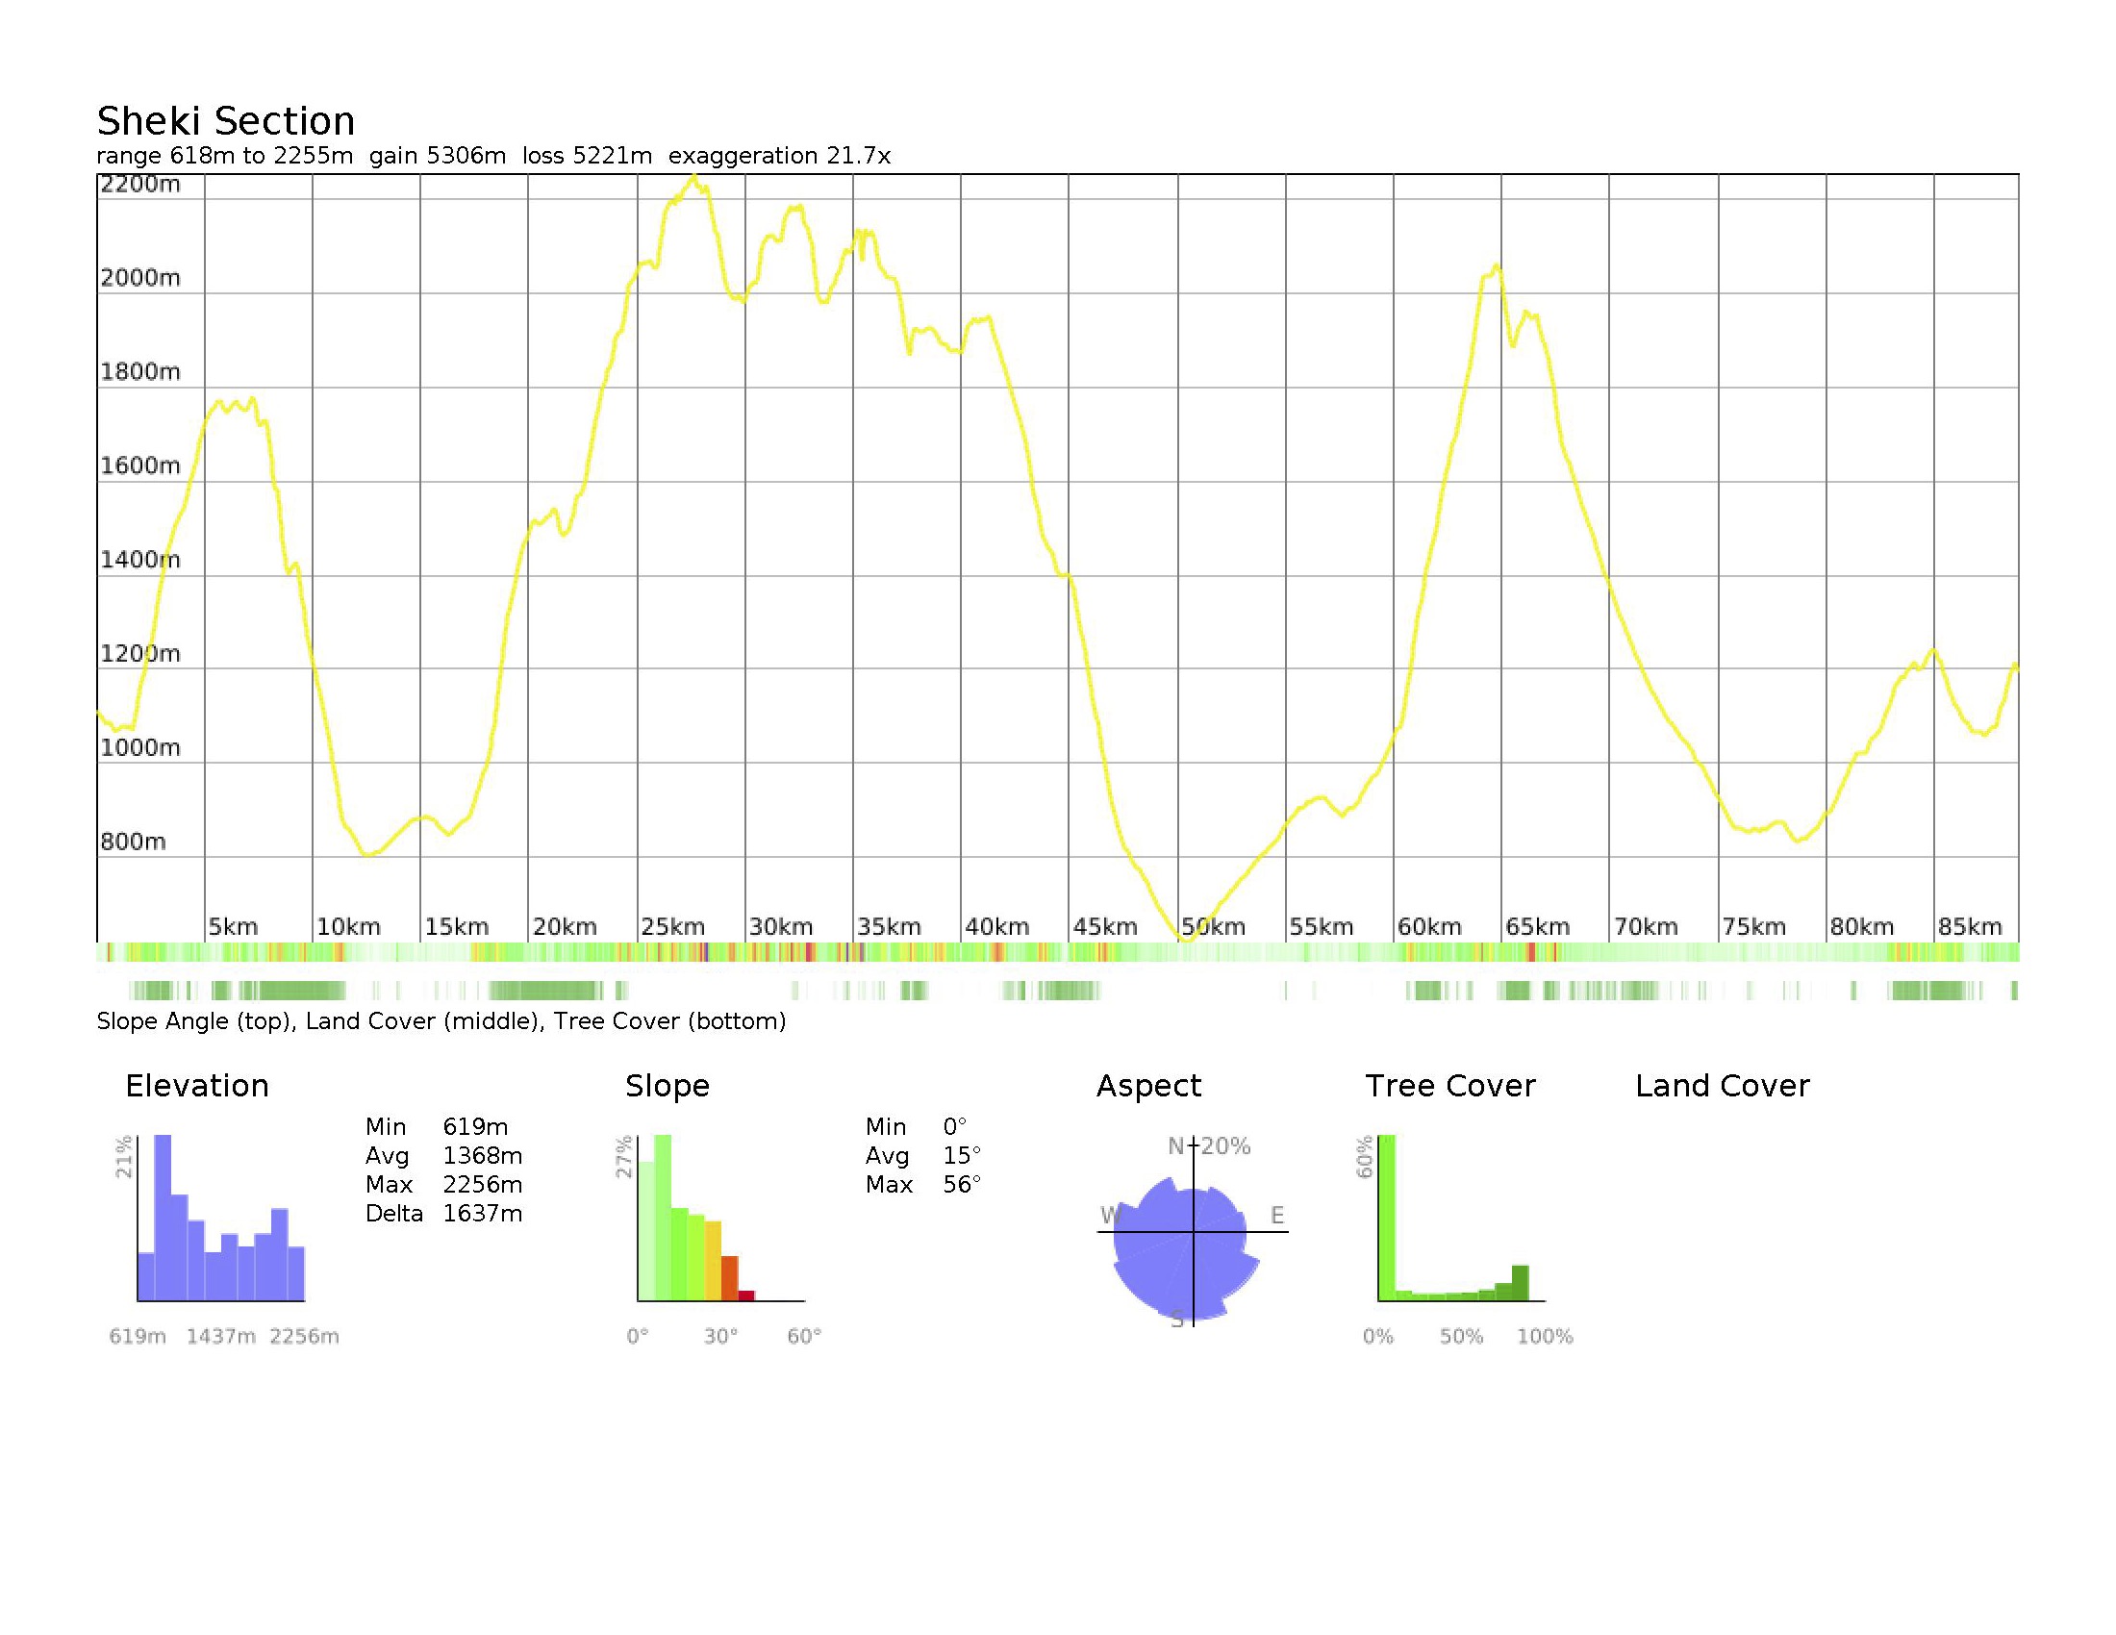Screen dimensions: 2116x1635
Task: Click the Land Cover heading
Action: (x=1723, y=1086)
